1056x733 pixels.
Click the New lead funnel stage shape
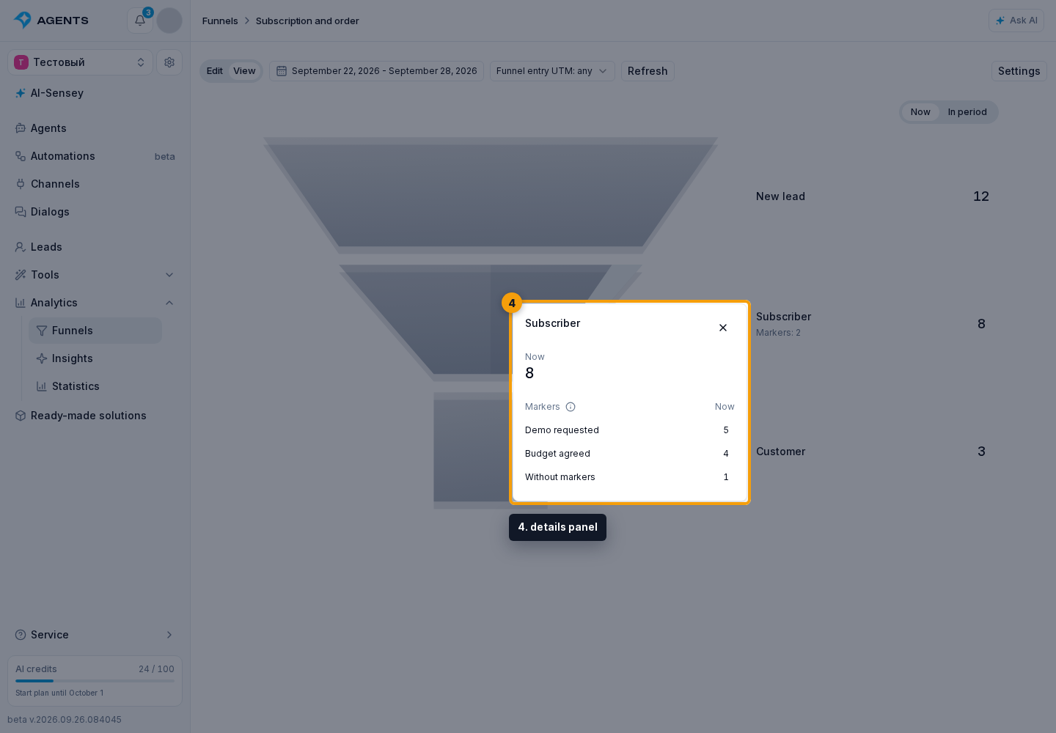coord(491,196)
